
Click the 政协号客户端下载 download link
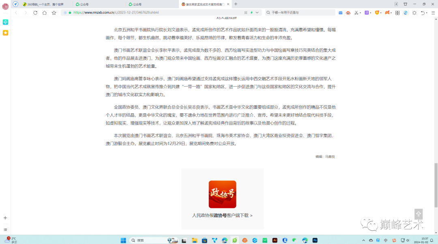(x=222, y=216)
